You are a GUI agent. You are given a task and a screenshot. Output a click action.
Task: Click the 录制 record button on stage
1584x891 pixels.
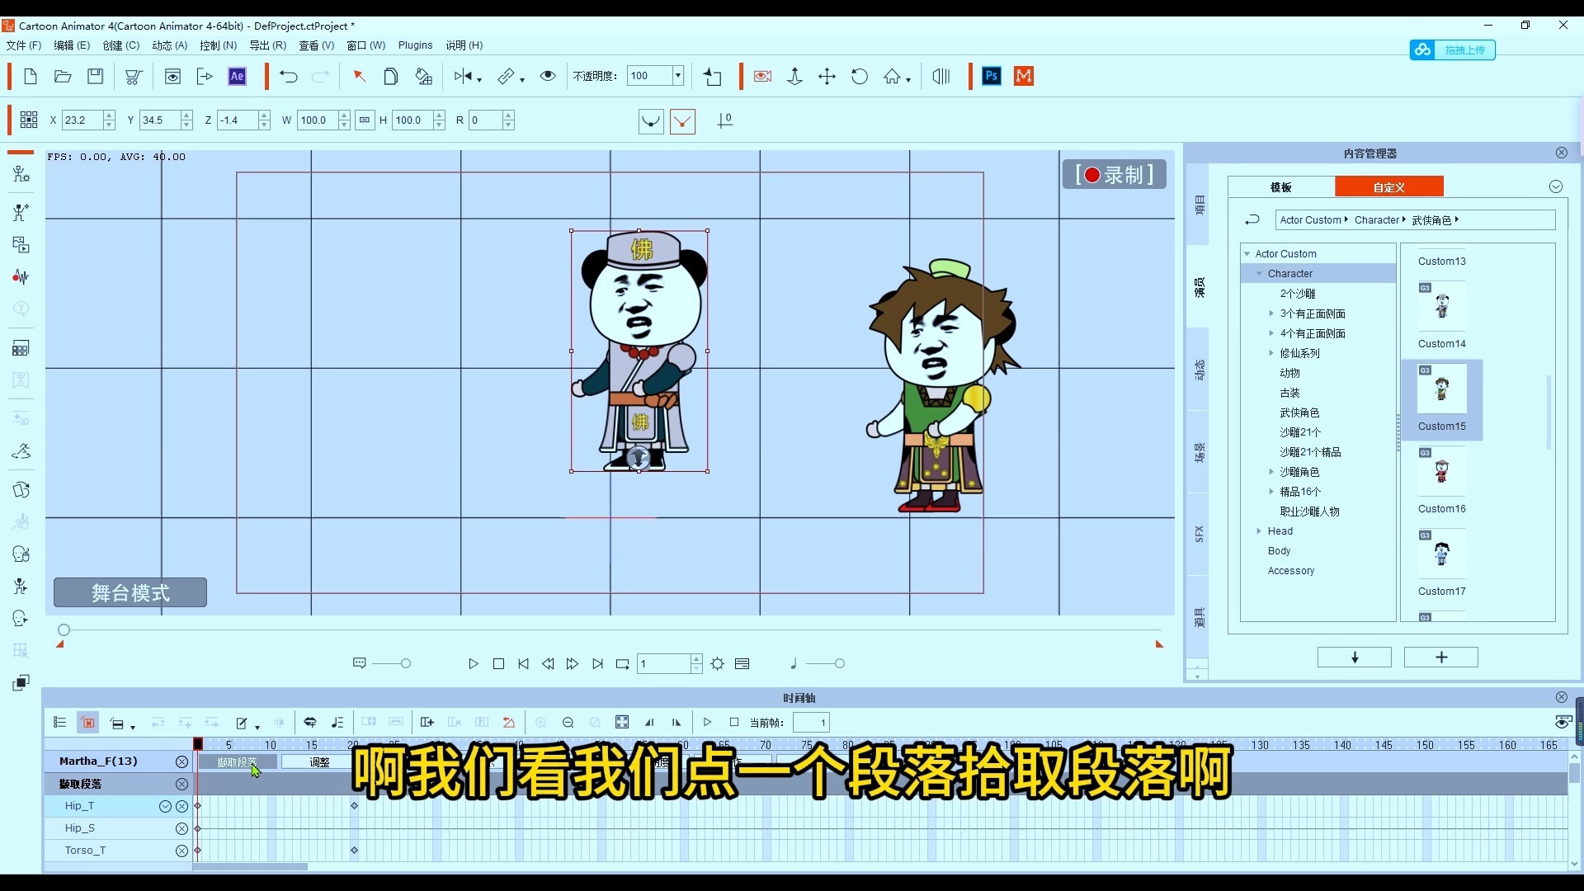point(1114,174)
